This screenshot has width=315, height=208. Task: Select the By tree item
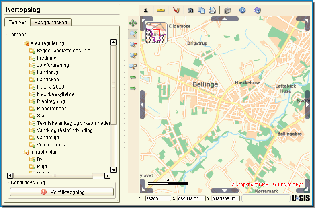tap(39, 159)
